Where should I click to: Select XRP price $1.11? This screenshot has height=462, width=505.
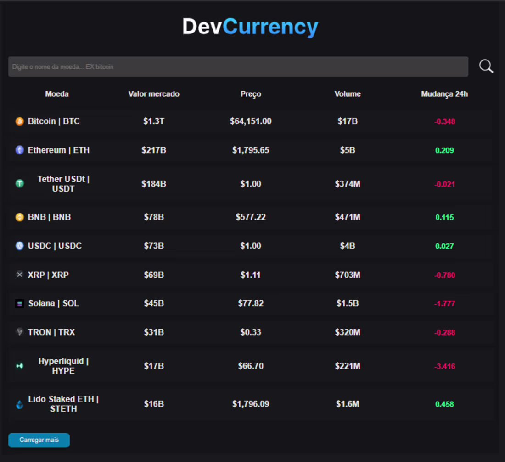coord(251,275)
